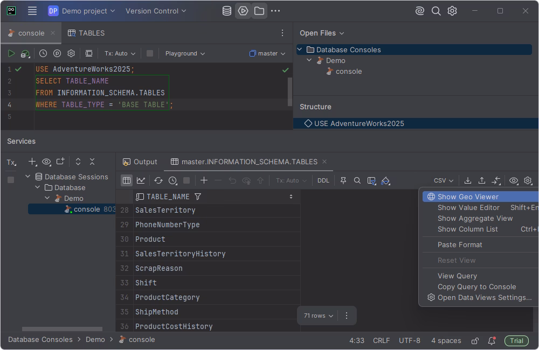The width and height of the screenshot is (539, 350).
Task: Switch result to table view icon
Action: pos(127,180)
